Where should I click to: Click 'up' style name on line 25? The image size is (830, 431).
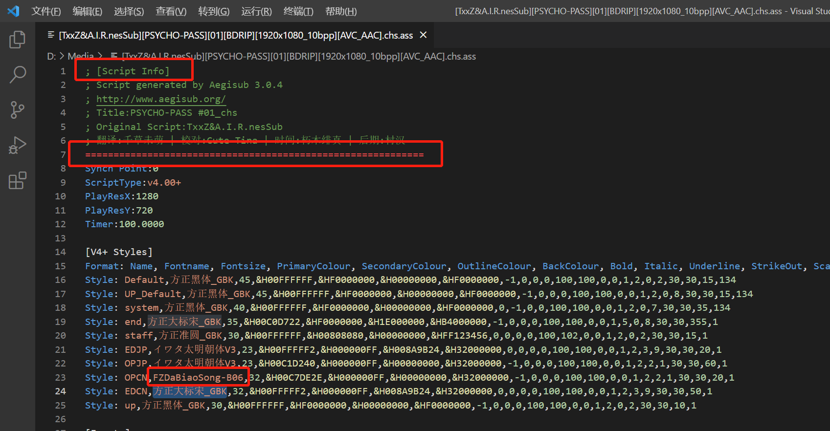[130, 406]
